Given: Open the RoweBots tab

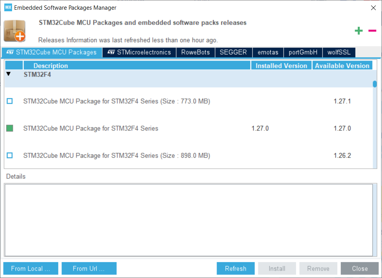Looking at the screenshot, I should click(195, 52).
